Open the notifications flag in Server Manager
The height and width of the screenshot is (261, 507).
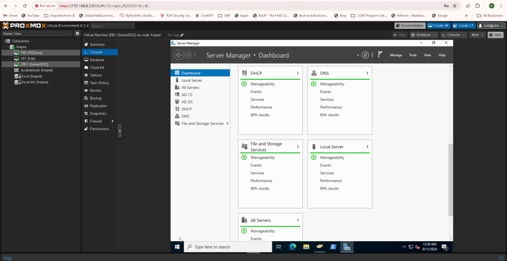click(381, 55)
